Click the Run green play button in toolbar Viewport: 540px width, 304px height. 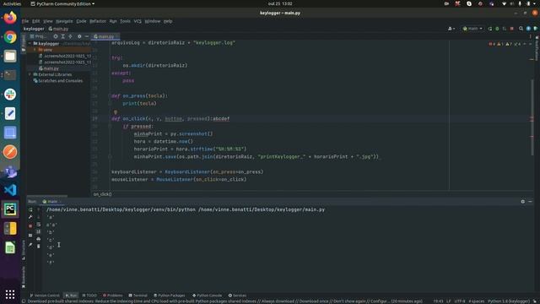490,29
